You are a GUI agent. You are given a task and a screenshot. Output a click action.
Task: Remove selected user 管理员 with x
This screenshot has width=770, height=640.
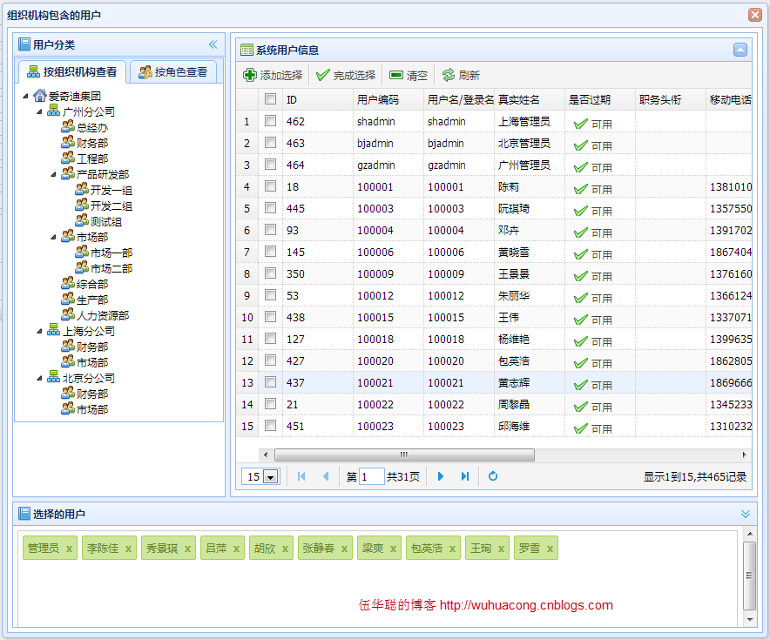[x=69, y=549]
